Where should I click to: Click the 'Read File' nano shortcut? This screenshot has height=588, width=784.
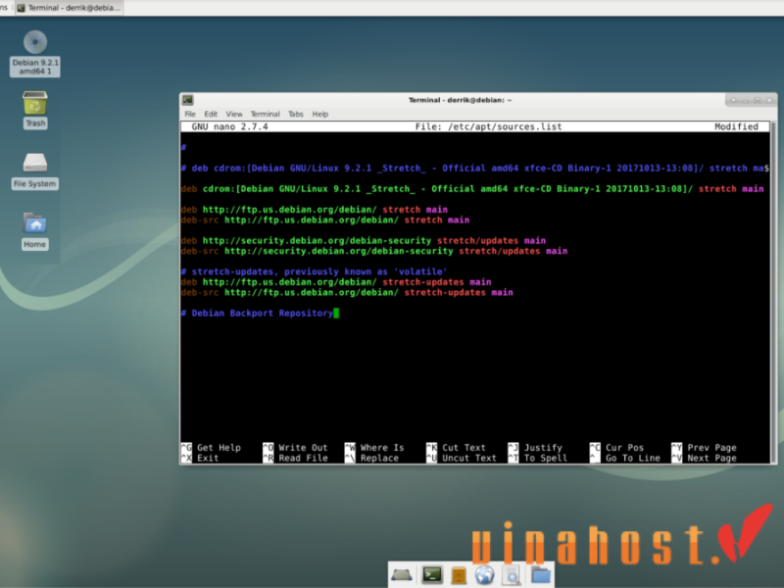tap(296, 458)
